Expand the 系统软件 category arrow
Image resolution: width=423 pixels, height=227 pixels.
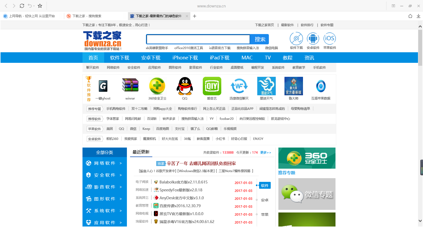(121, 211)
